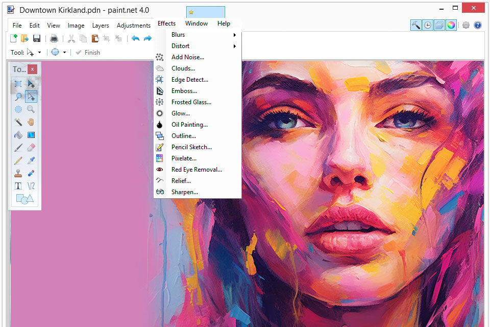Viewport: 490px width, 327px height.
Task: Choose Oil Painting... effect
Action: pos(198,125)
